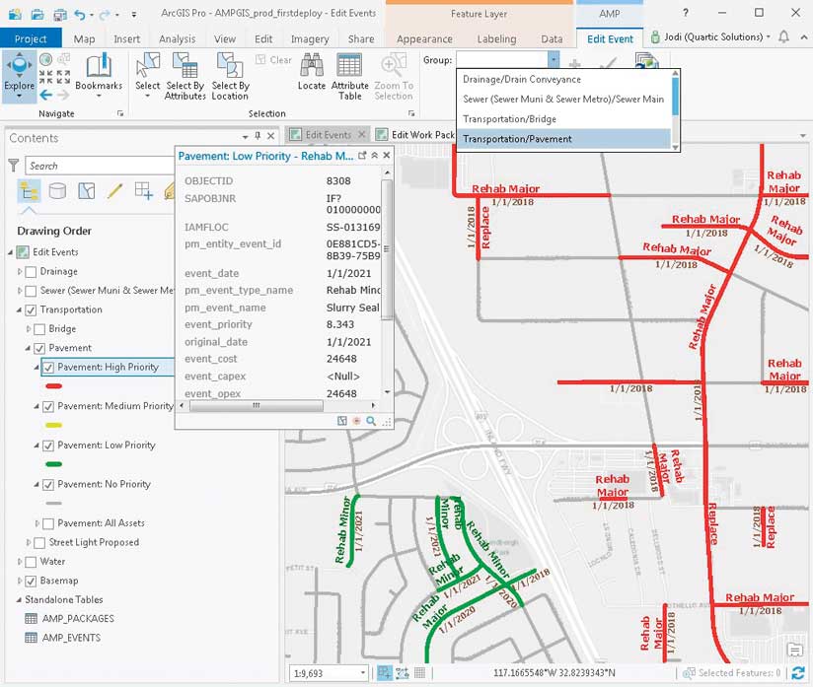Choose Transportation/Bridge from Group list
Screen dimensions: 813x687
(x=563, y=119)
